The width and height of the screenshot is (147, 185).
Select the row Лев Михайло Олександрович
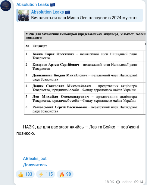85,99
